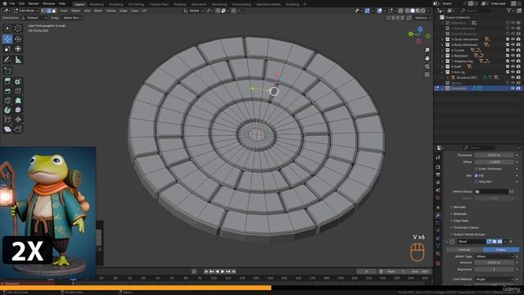Open the Global transform orientation dropdown
This screenshot has height=295, width=524.
pos(193,11)
